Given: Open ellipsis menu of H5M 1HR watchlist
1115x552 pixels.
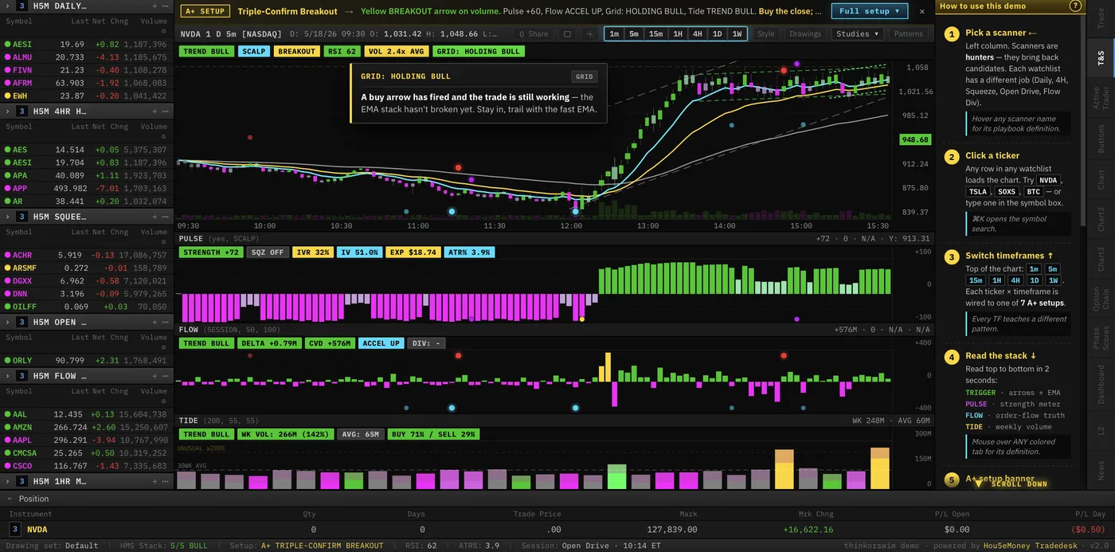Looking at the screenshot, I should click(165, 481).
